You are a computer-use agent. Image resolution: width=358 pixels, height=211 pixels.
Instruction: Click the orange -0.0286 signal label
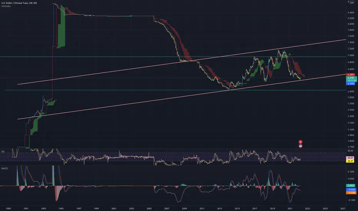(x=351, y=193)
